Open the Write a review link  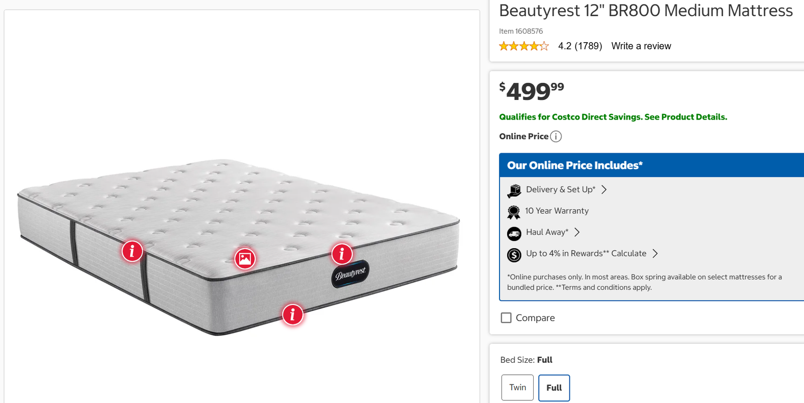pyautogui.click(x=641, y=46)
